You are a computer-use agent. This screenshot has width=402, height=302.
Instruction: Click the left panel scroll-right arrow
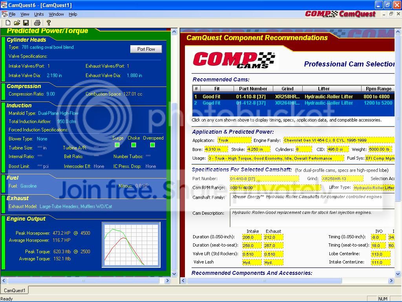pos(167,280)
